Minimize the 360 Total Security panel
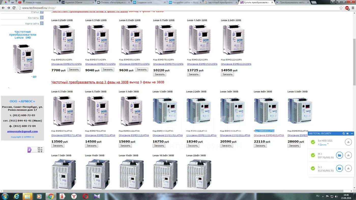This screenshot has width=356, height=200. (352, 134)
